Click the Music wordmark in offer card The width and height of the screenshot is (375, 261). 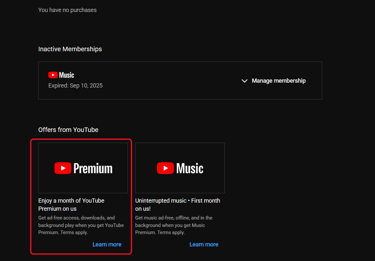(x=190, y=168)
